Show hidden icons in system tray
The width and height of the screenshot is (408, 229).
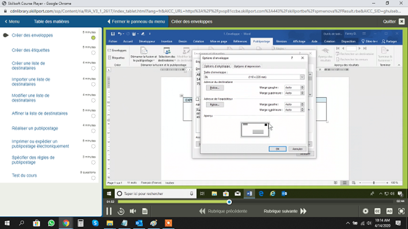[348, 223]
